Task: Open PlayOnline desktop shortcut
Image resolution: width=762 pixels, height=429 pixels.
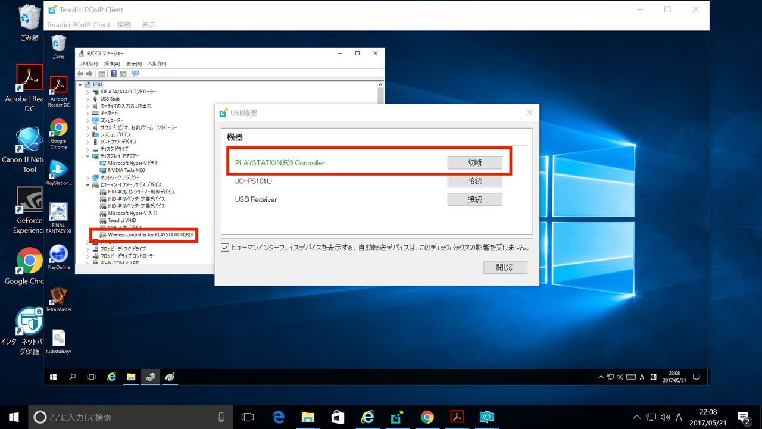Action: [58, 257]
